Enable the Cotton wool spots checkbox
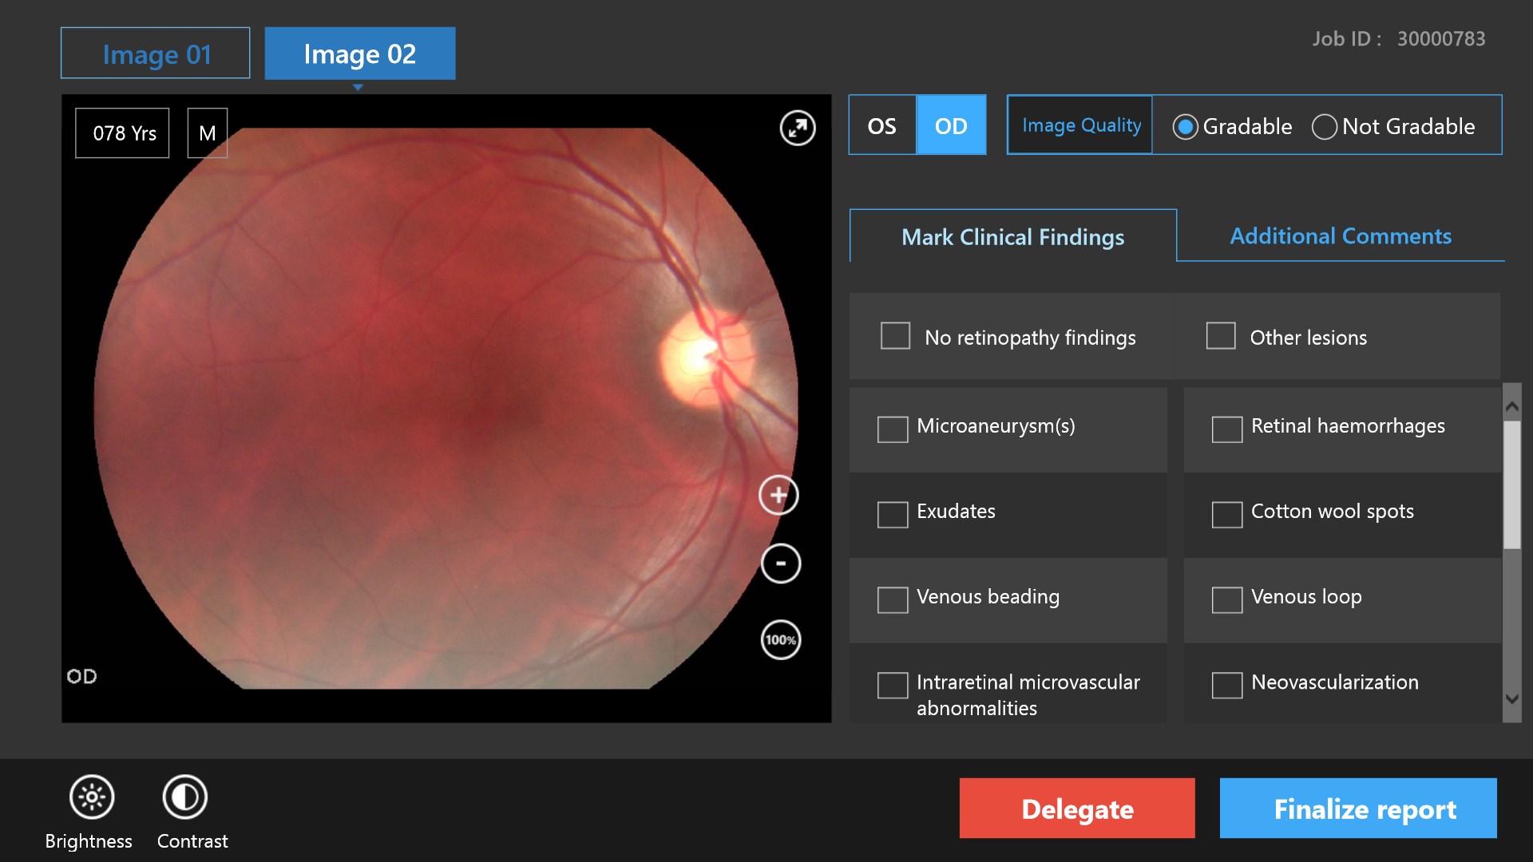The image size is (1533, 862). pyautogui.click(x=1226, y=514)
